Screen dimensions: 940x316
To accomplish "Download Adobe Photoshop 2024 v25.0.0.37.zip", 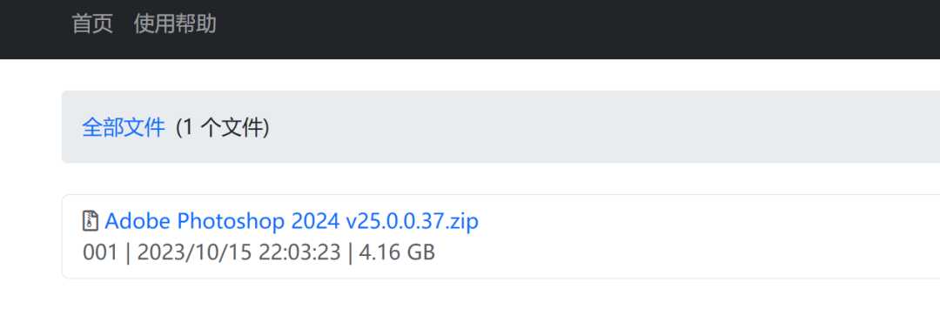I will tap(292, 221).
